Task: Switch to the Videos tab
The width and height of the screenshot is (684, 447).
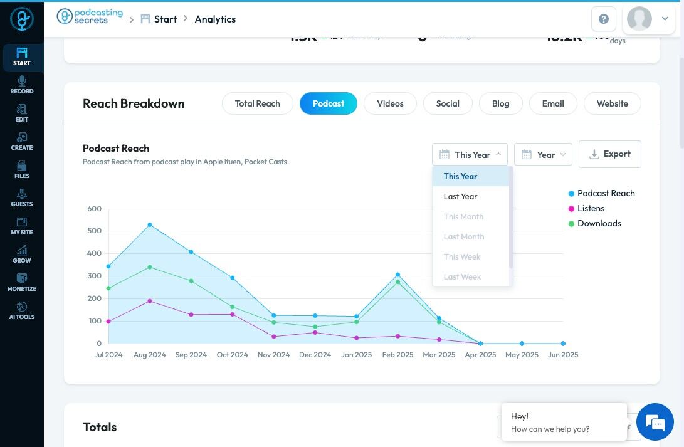Action: (390, 103)
